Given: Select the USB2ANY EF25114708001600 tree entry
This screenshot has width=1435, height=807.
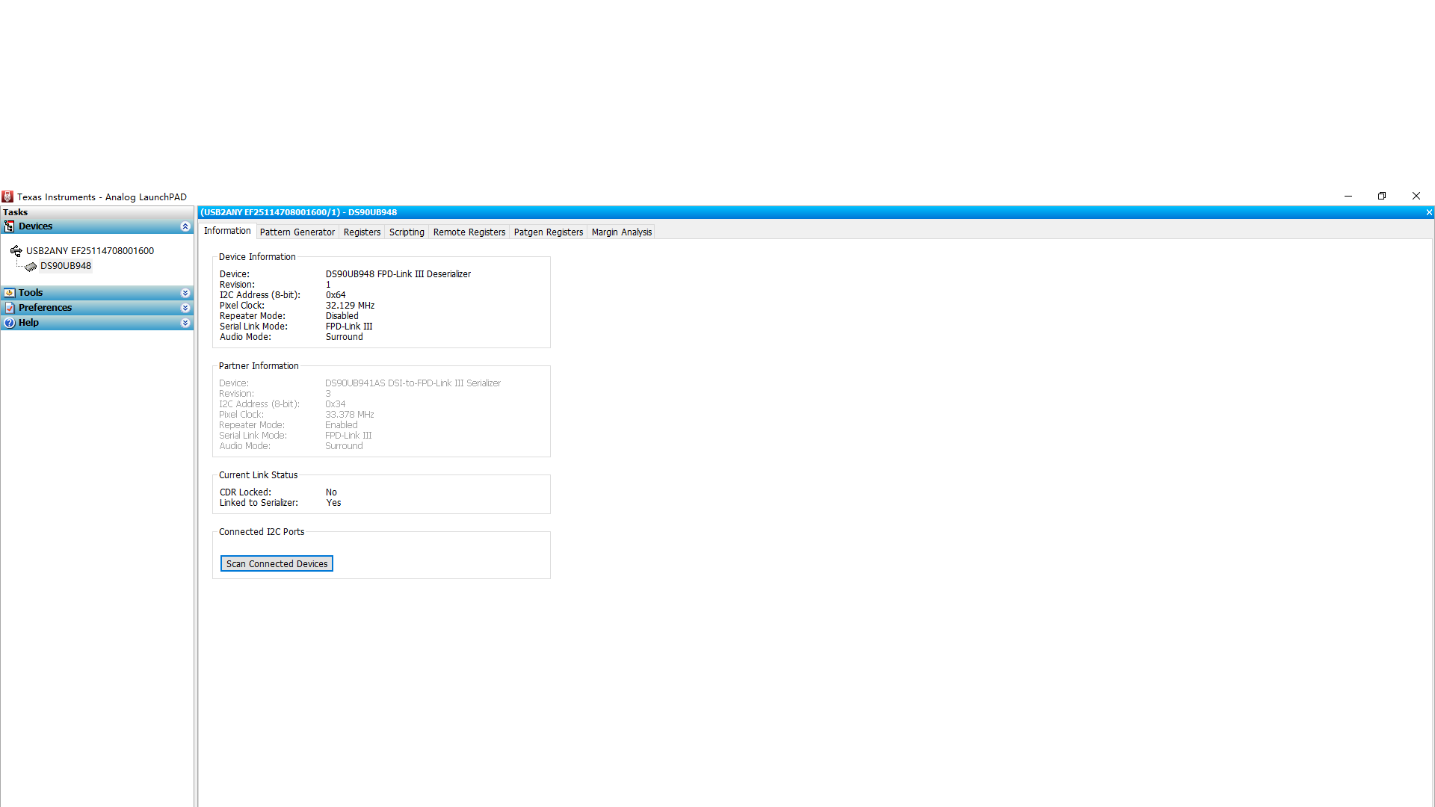Looking at the screenshot, I should coord(90,251).
